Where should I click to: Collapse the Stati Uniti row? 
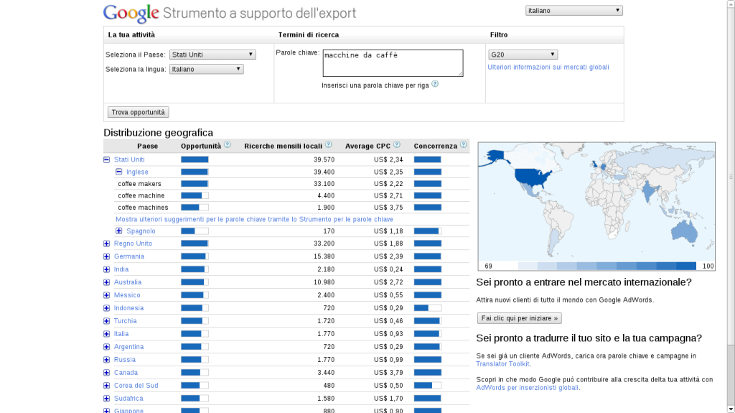(106, 159)
